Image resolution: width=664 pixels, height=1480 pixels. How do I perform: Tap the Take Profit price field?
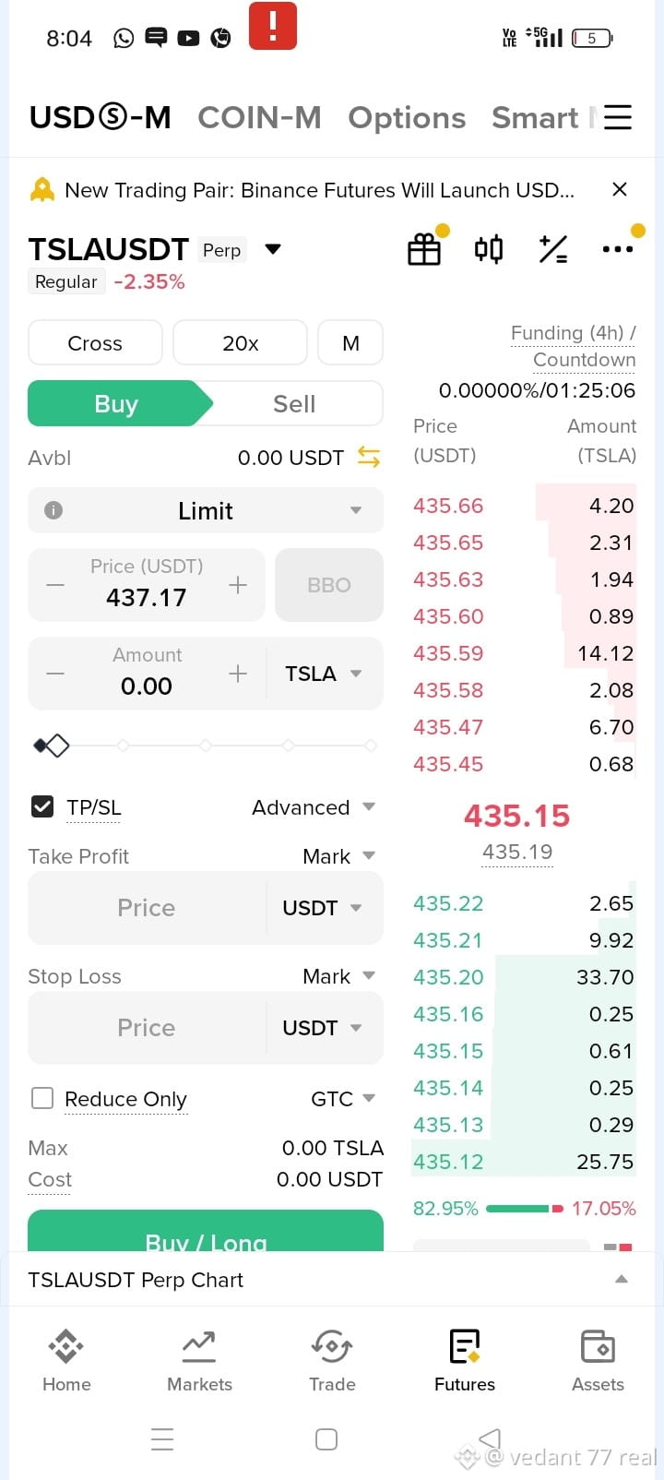(147, 908)
